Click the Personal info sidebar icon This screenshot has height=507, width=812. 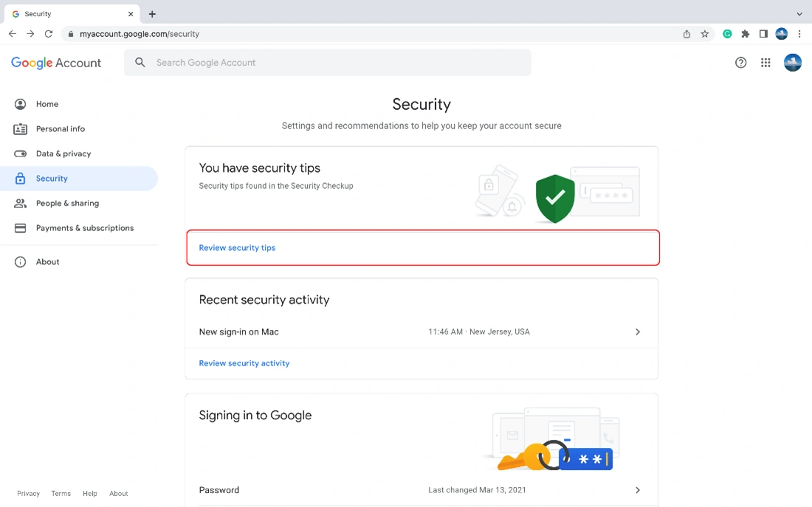pyautogui.click(x=21, y=128)
